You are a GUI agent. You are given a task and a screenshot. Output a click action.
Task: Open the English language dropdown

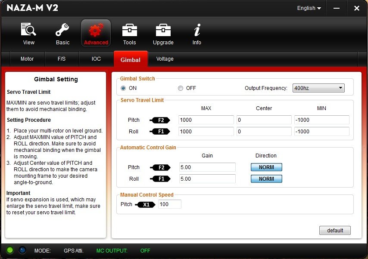[x=309, y=8]
